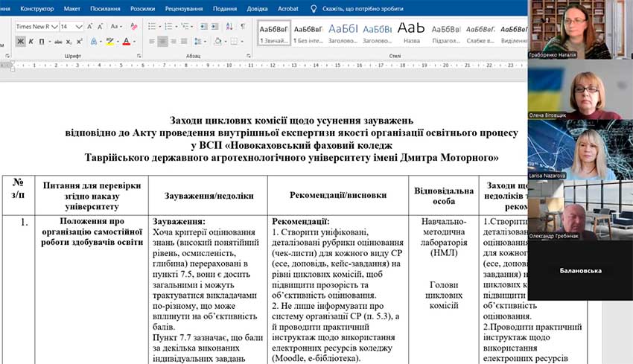
Task: Open the font size 14 dropdown
Action: coord(79,26)
